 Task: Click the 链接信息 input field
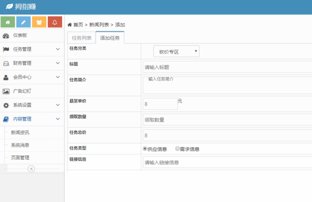[x=227, y=162]
